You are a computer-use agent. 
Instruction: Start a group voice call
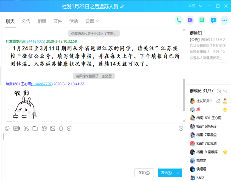[x=179, y=20]
